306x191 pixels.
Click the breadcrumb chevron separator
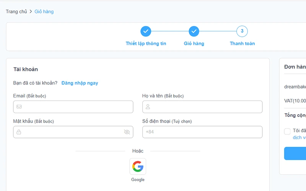31,11
